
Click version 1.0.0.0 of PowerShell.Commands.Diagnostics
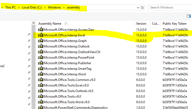(x=140, y=108)
